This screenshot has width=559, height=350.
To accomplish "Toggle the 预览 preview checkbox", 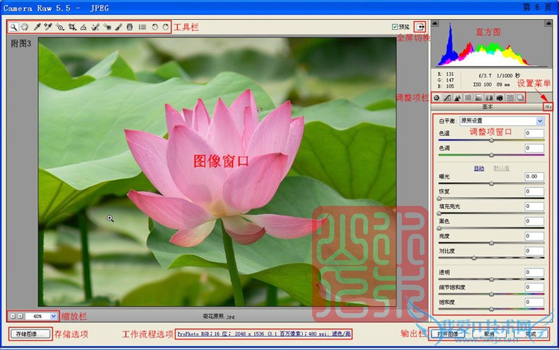I will pos(395,27).
